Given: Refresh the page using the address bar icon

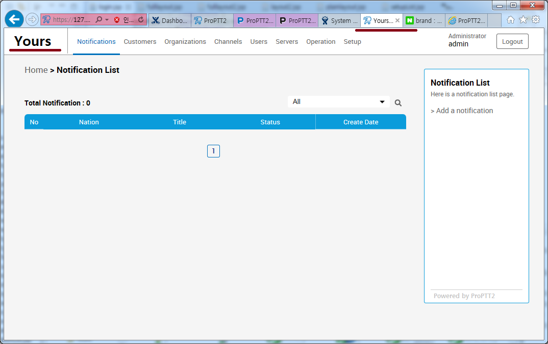Looking at the screenshot, I should (x=141, y=20).
